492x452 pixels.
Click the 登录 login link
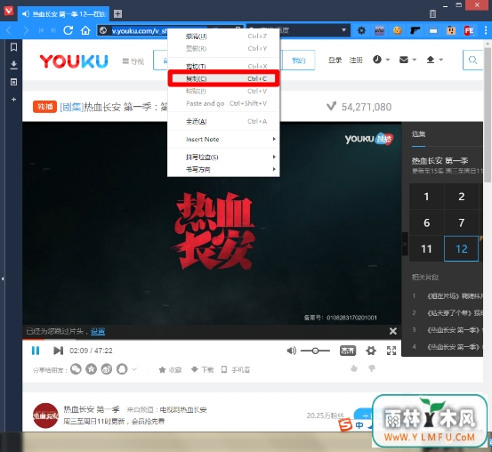tap(335, 60)
